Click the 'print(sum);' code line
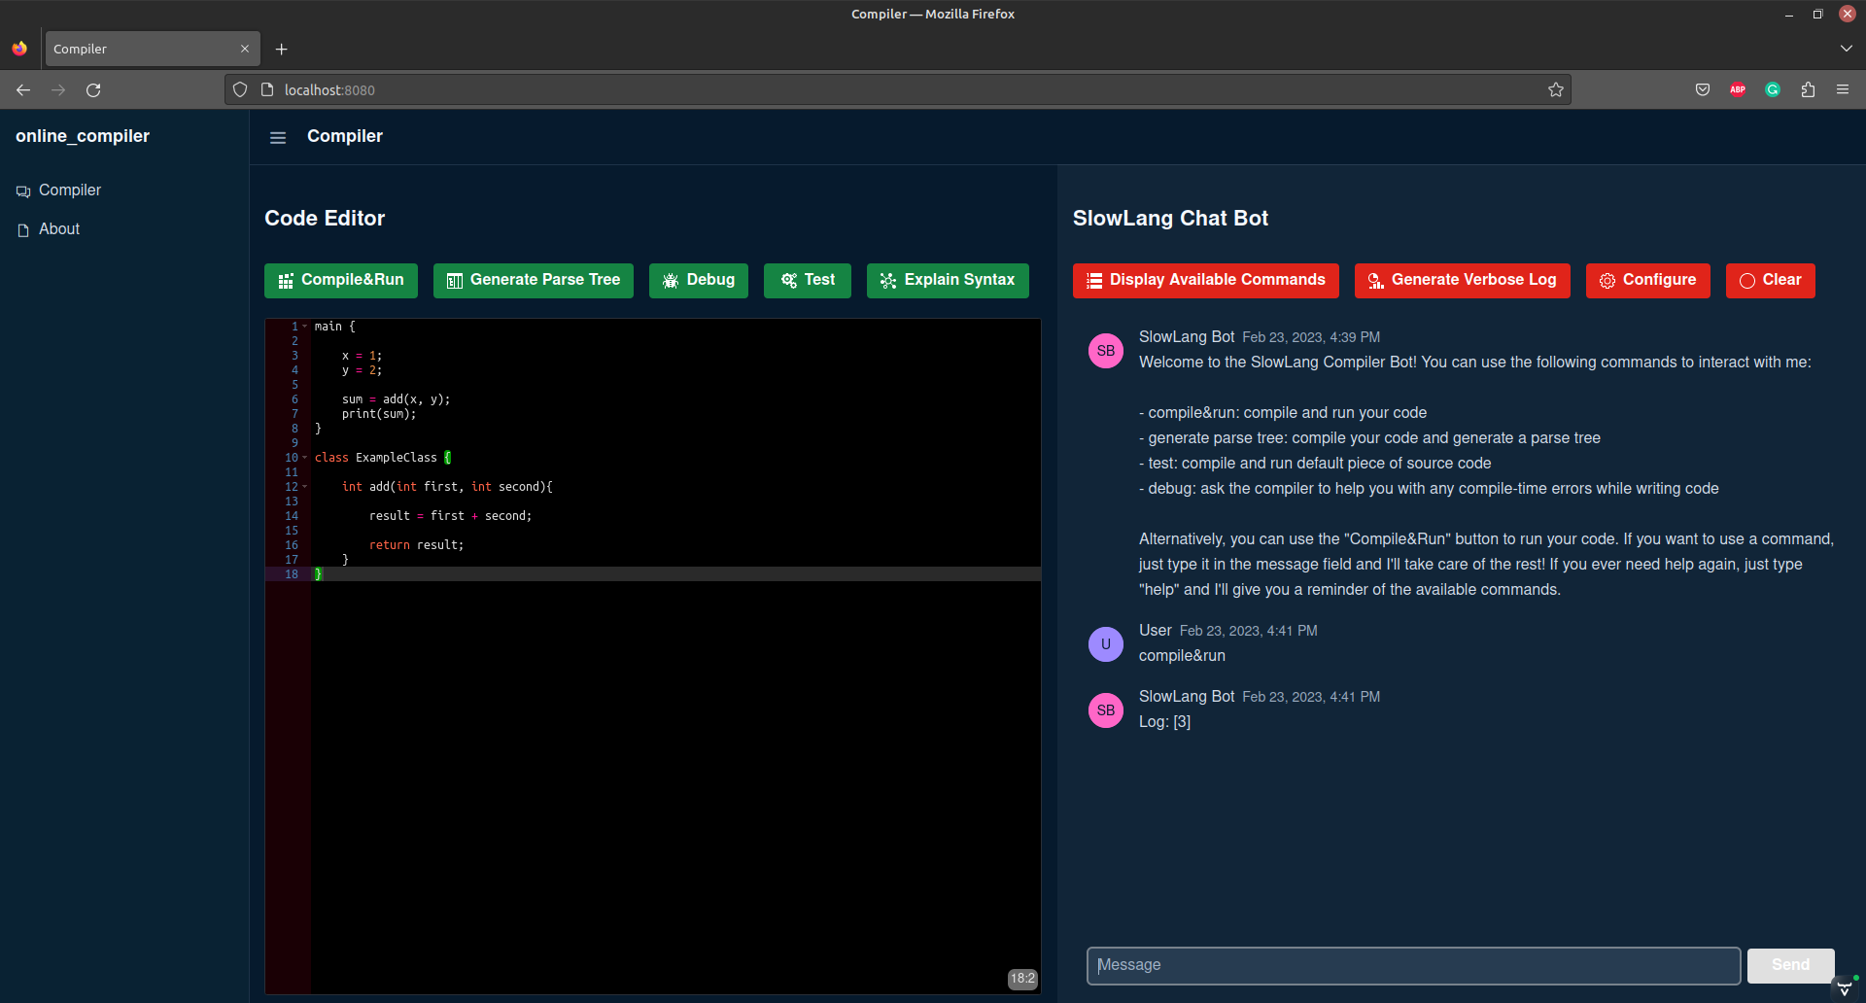This screenshot has height=1003, width=1866. click(x=379, y=414)
